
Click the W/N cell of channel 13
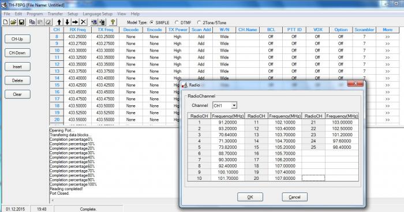click(x=224, y=71)
